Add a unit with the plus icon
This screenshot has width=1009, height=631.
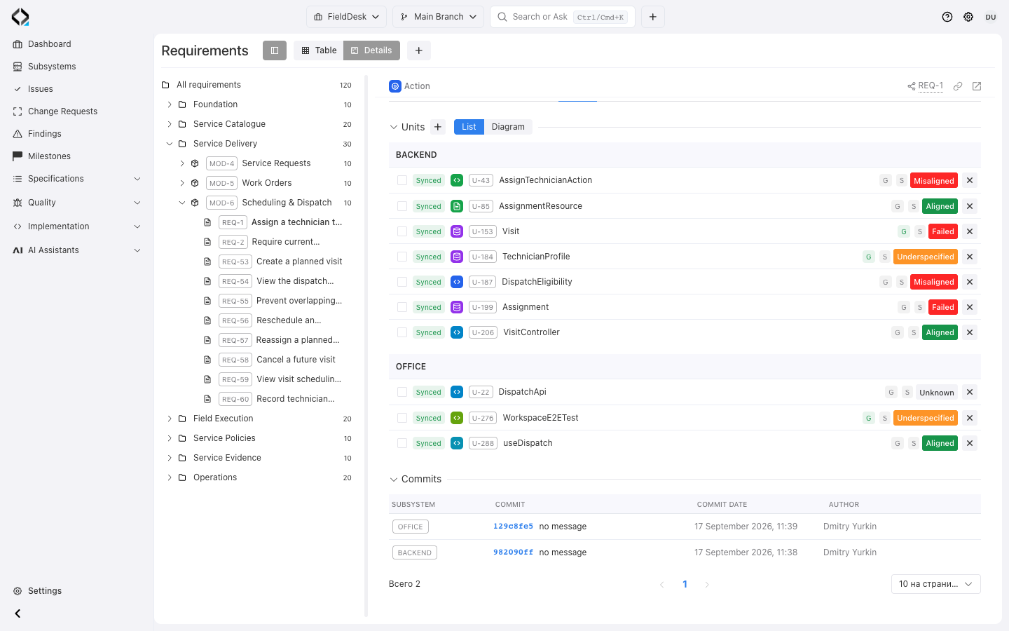pyautogui.click(x=438, y=127)
